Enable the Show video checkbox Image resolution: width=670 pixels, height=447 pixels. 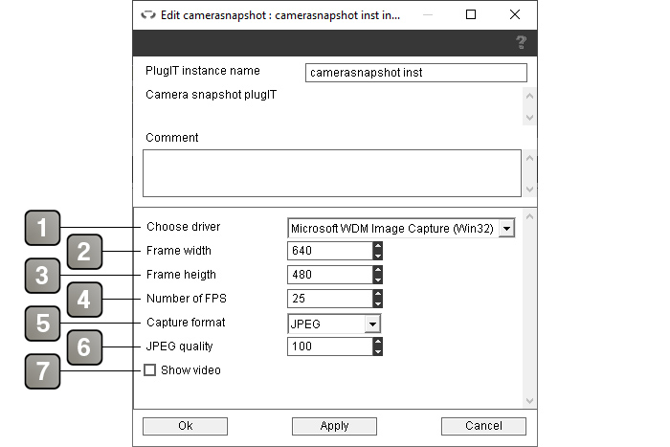point(149,370)
